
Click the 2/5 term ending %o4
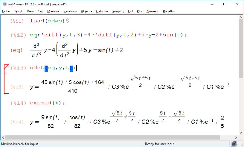tap(222, 122)
